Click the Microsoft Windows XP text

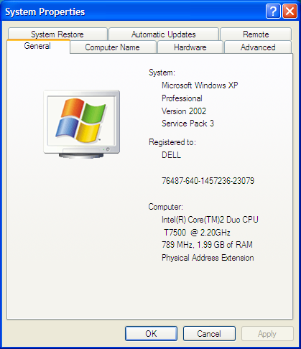click(x=200, y=85)
